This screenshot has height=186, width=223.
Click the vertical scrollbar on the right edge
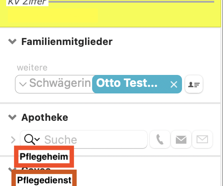click(x=222, y=93)
